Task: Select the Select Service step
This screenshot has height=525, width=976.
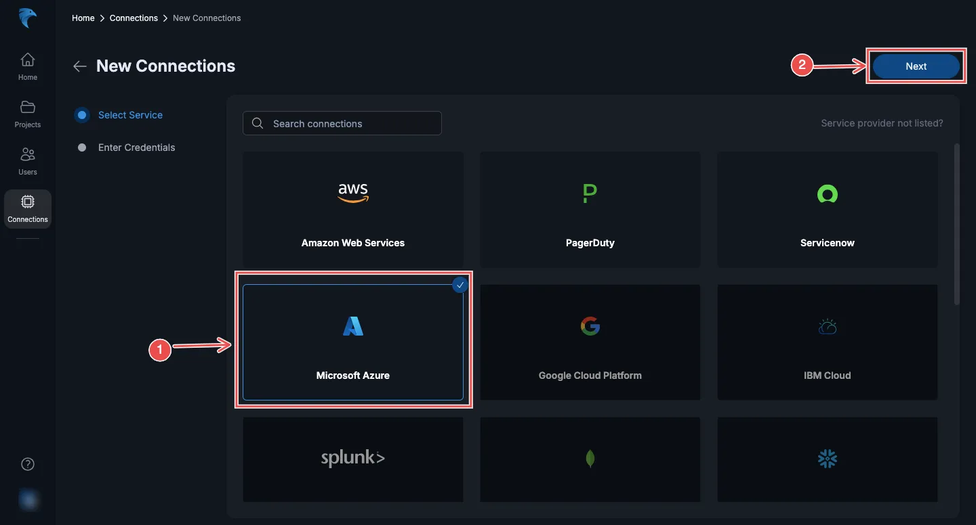Action: (x=120, y=115)
